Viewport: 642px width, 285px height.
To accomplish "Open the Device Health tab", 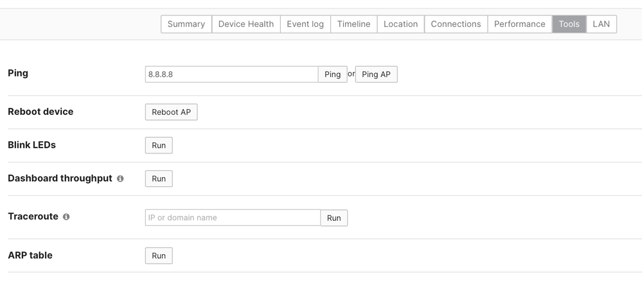I will coord(245,24).
